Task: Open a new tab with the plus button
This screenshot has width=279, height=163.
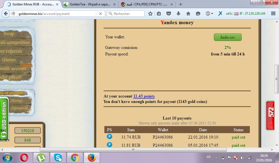Action: 180,4
